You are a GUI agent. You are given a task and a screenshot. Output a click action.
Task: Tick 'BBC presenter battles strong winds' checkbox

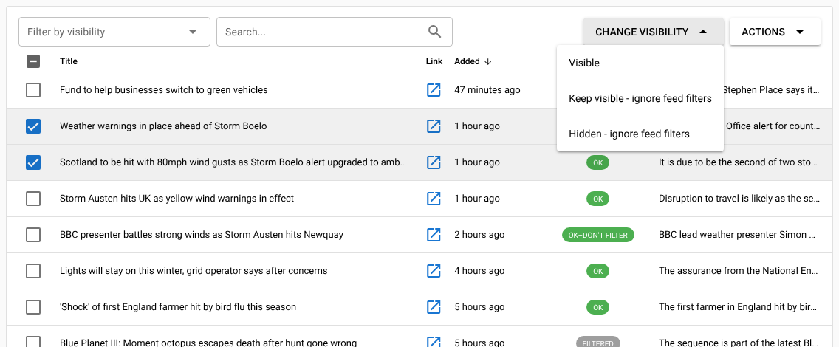pyautogui.click(x=33, y=235)
